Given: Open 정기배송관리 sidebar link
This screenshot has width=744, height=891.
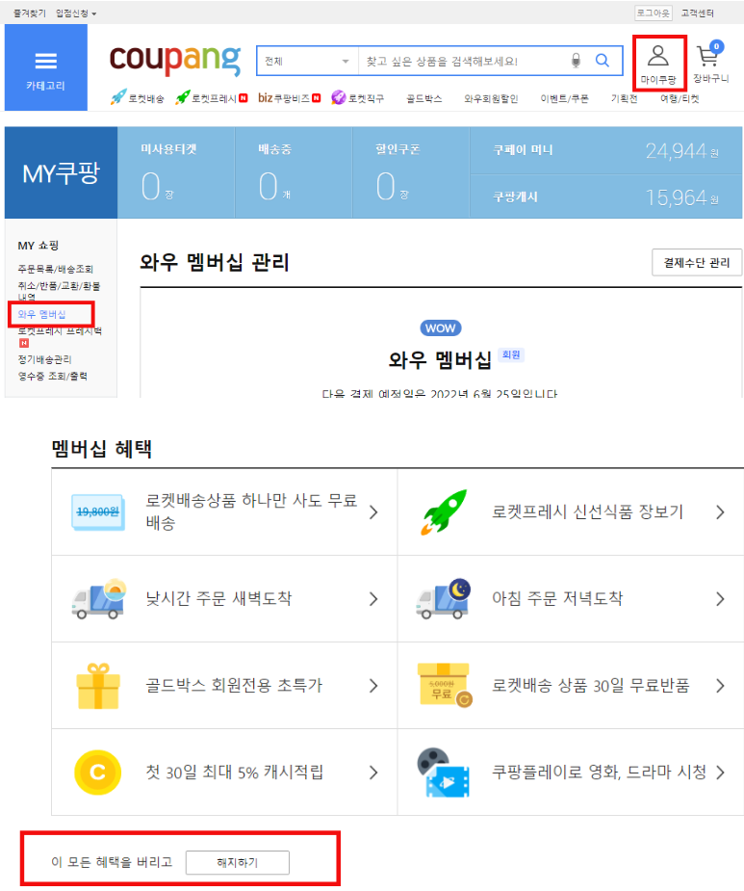Looking at the screenshot, I should 44,359.
